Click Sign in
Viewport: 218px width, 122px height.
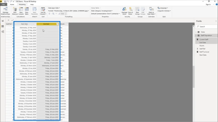click(x=208, y=4)
